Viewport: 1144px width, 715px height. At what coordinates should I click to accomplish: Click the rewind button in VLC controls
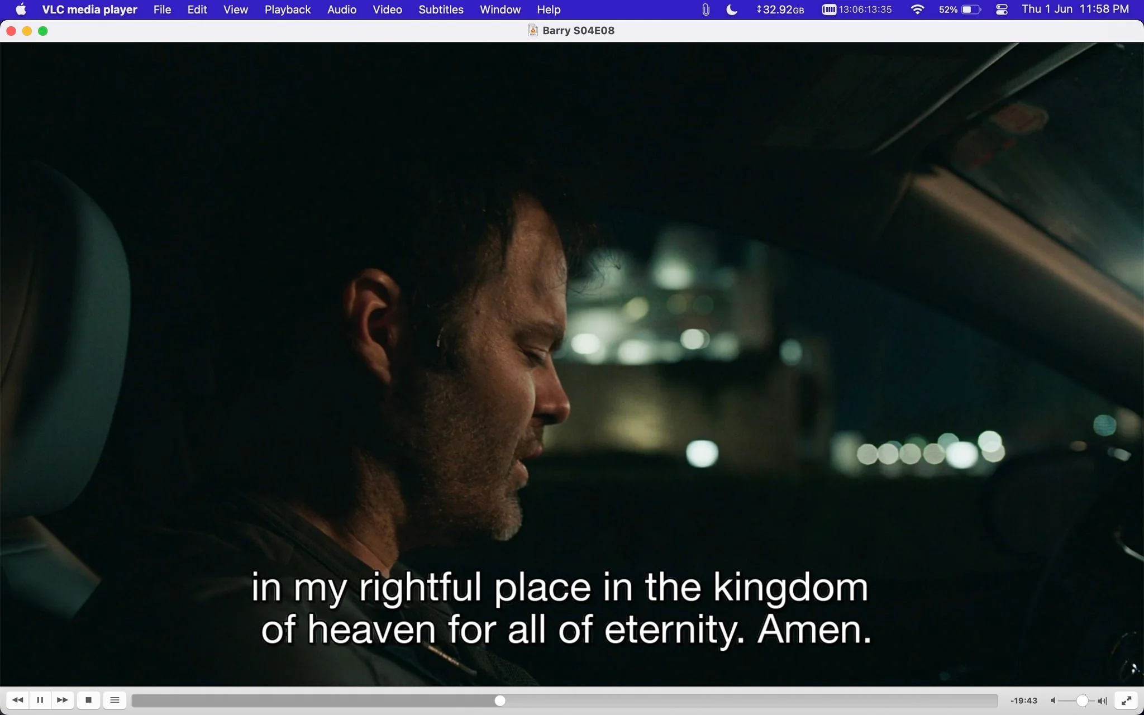point(17,700)
